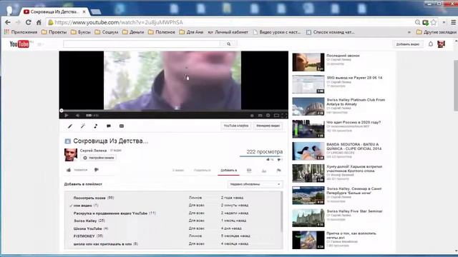Open Менеджер видео button
458x257 pixels.
coord(268,126)
